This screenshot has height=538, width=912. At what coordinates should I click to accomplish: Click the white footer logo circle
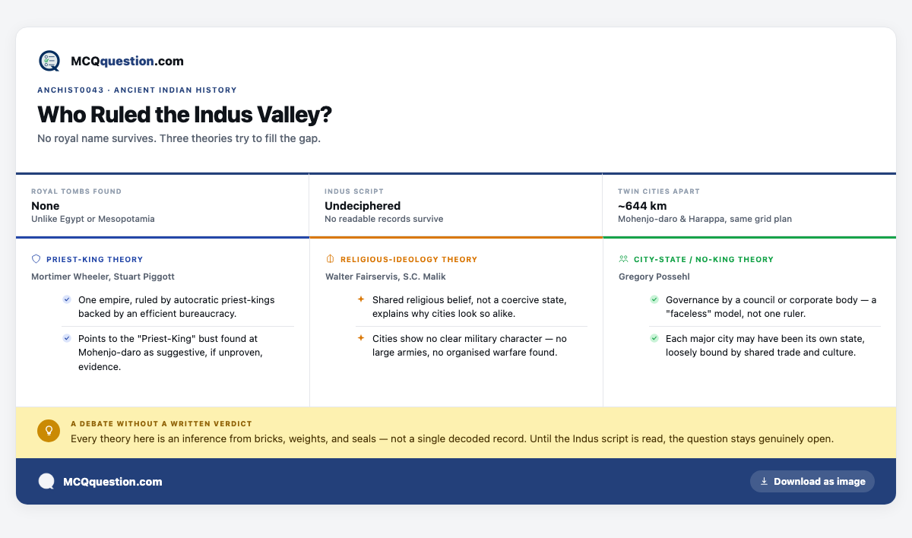click(x=46, y=482)
